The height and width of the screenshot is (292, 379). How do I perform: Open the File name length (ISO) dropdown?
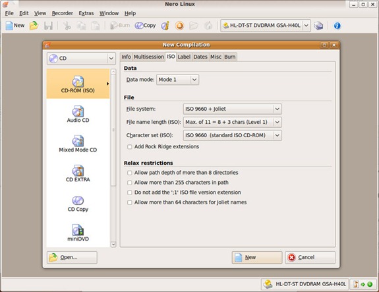coord(232,122)
